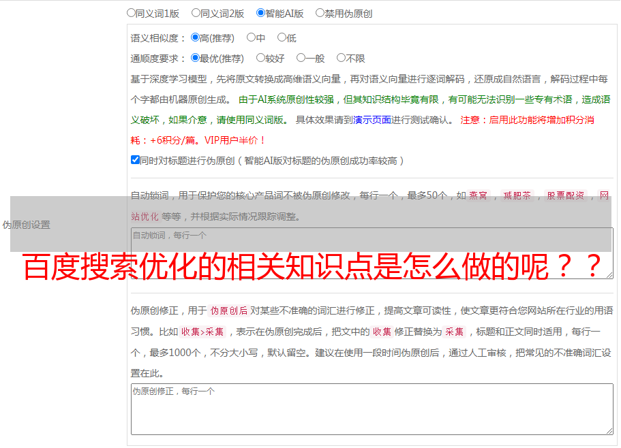This screenshot has width=621, height=448.
Task: Set 通顺度要求 to 一般
Action: pyautogui.click(x=301, y=58)
